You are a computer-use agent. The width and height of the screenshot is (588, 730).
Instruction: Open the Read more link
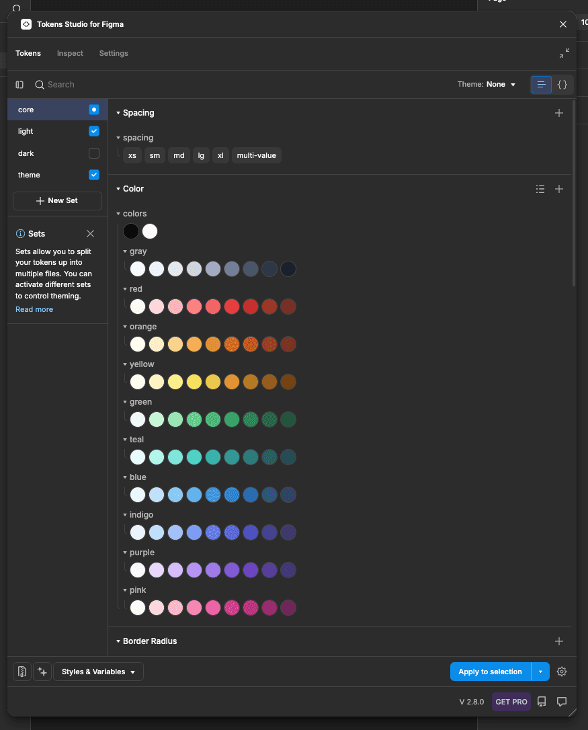coord(34,310)
